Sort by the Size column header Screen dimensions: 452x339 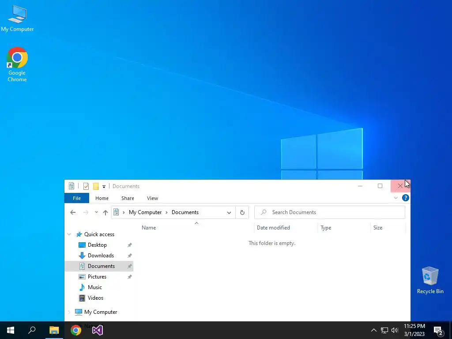tap(378, 227)
